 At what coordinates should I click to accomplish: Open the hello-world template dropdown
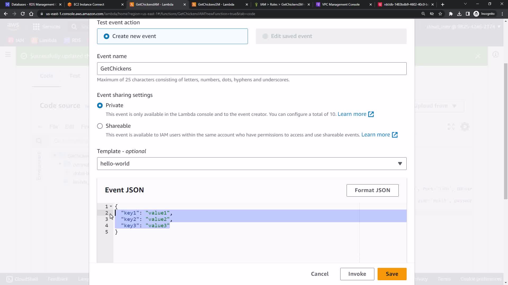251,164
